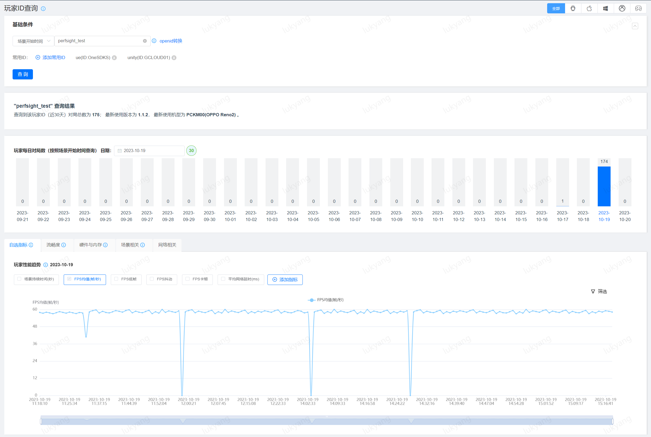Clear the perfsight_test input with X icon
651x437 pixels.
tap(145, 41)
